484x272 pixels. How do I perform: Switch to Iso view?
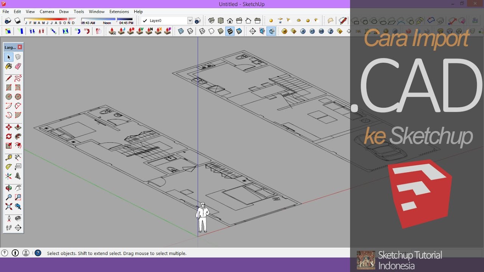click(211, 21)
